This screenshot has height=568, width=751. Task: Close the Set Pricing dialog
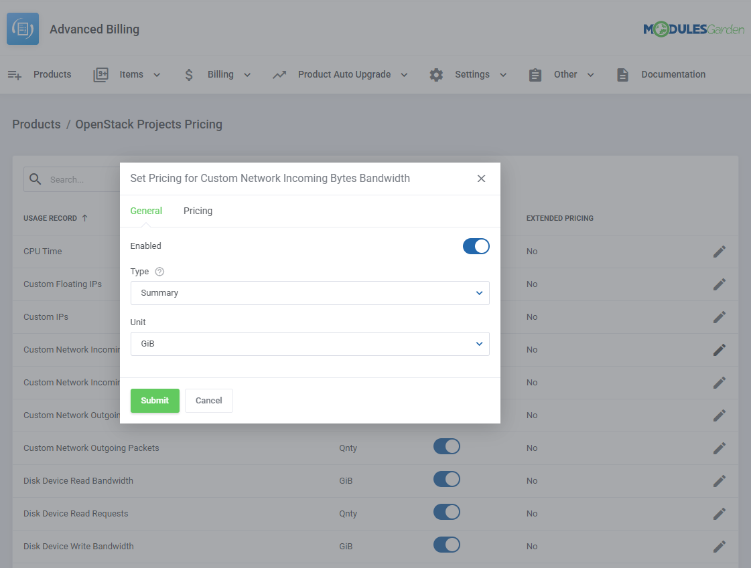[x=481, y=179]
